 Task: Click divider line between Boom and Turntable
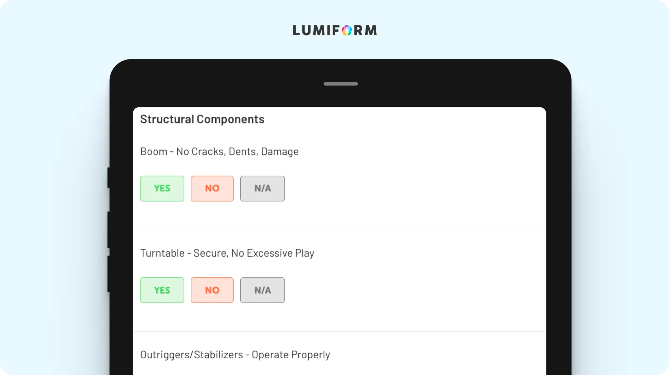(x=339, y=230)
